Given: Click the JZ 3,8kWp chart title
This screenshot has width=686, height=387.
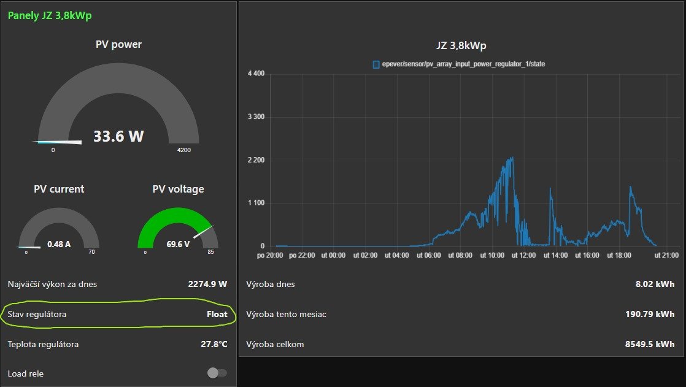Looking at the screenshot, I should point(461,45).
